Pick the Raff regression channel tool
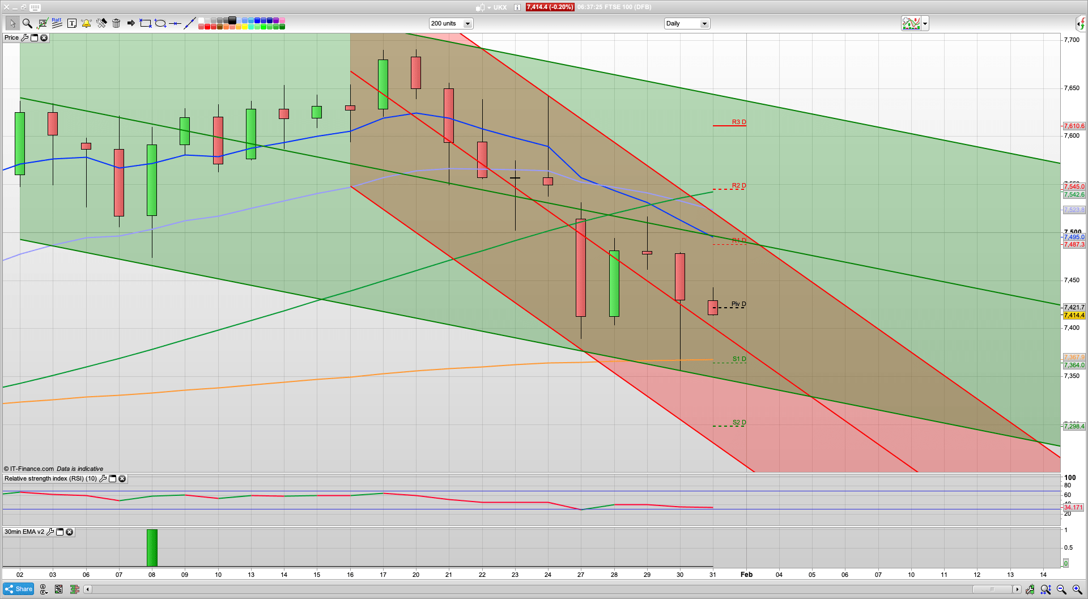Viewport: 1088px width, 599px height. (57, 23)
